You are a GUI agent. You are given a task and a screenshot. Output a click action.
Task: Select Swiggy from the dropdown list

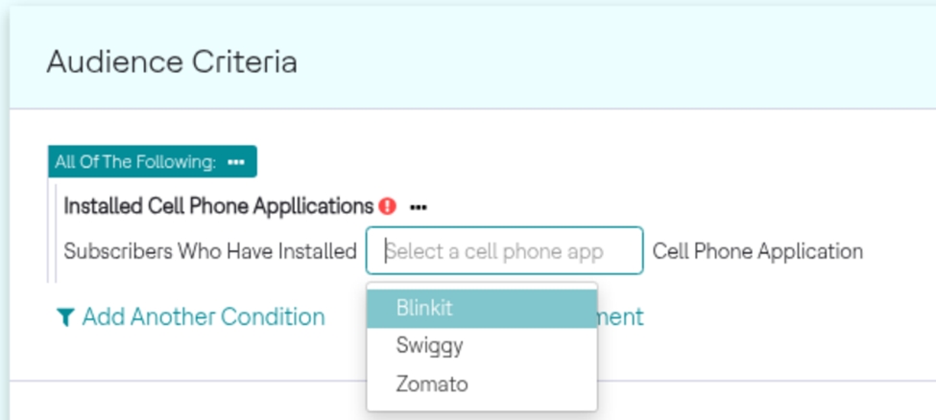click(429, 345)
